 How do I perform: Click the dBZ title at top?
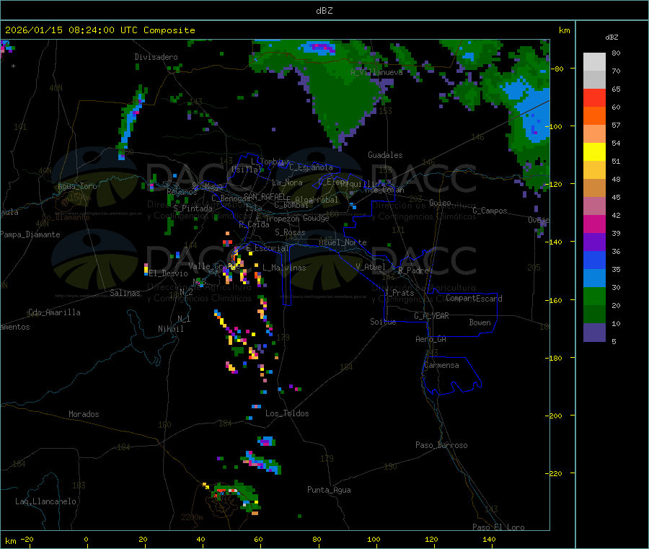coord(324,11)
